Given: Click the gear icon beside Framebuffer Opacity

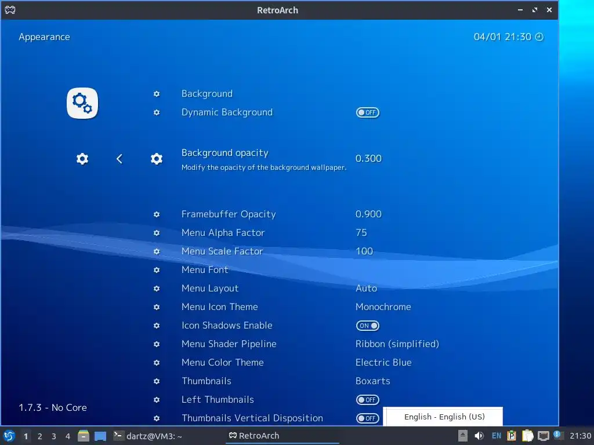Looking at the screenshot, I should 157,214.
